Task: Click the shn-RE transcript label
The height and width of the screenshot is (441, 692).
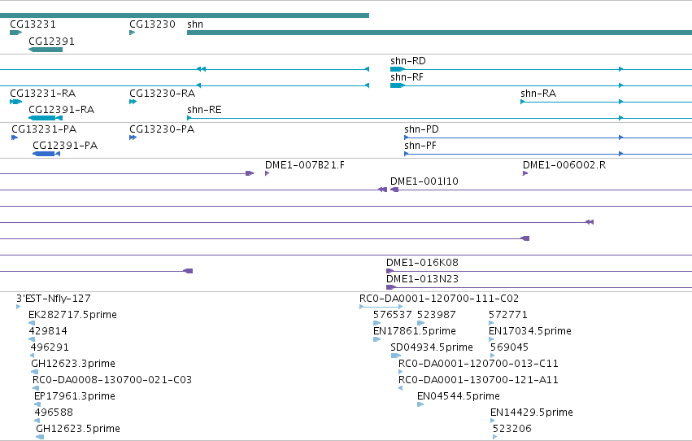Action: [x=204, y=110]
